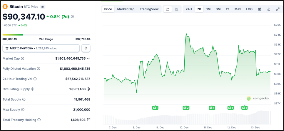Screen dimensions: 284x131
Task: Open Total Treasury Holding external link
Action: (x=88, y=120)
